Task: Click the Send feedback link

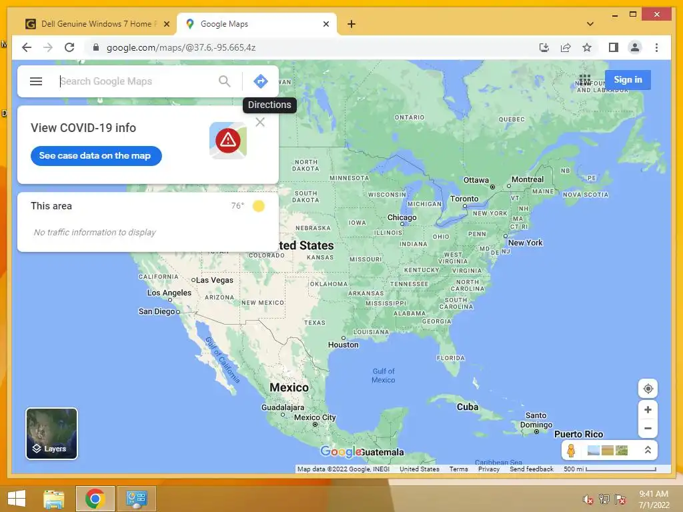Action: 532,469
